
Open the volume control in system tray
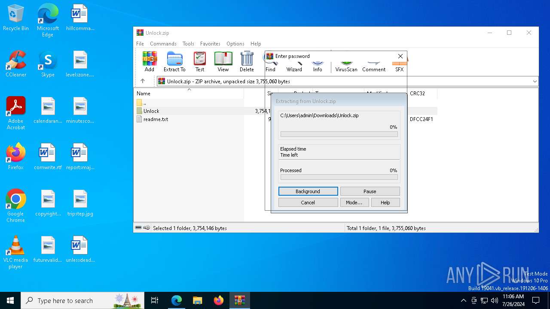coord(495,300)
